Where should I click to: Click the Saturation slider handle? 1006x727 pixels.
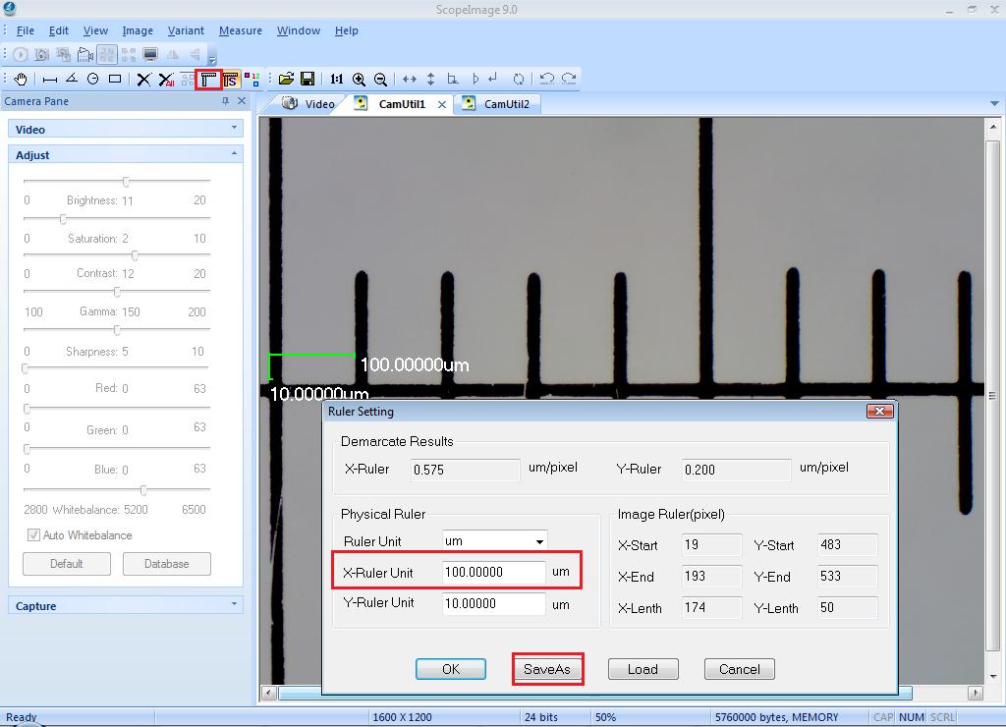[x=63, y=219]
